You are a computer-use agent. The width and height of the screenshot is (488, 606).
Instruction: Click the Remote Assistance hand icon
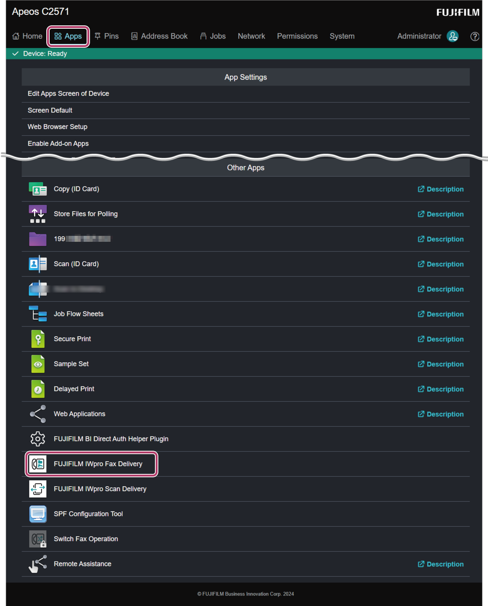(x=38, y=564)
